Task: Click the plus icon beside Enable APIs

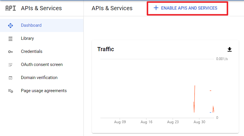Action: [156, 8]
